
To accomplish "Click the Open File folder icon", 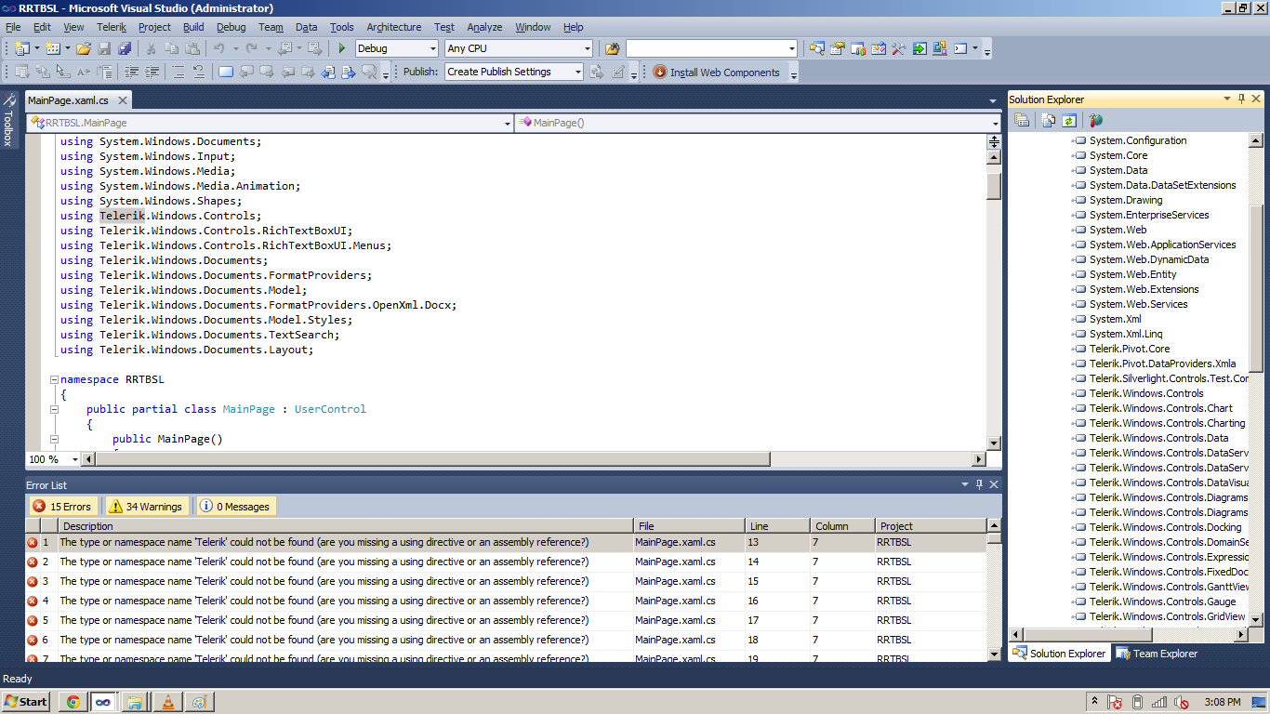I will click(x=84, y=48).
